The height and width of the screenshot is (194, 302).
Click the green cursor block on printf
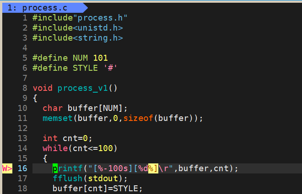55,168
